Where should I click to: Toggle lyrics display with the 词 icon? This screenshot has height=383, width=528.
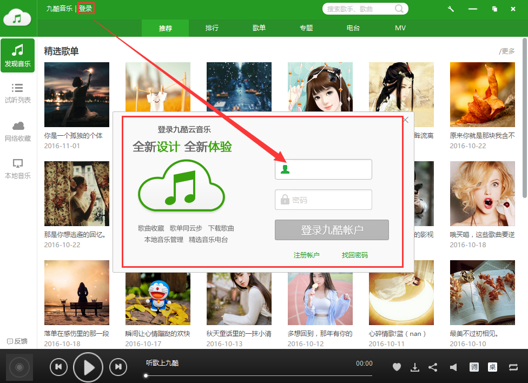tap(474, 367)
